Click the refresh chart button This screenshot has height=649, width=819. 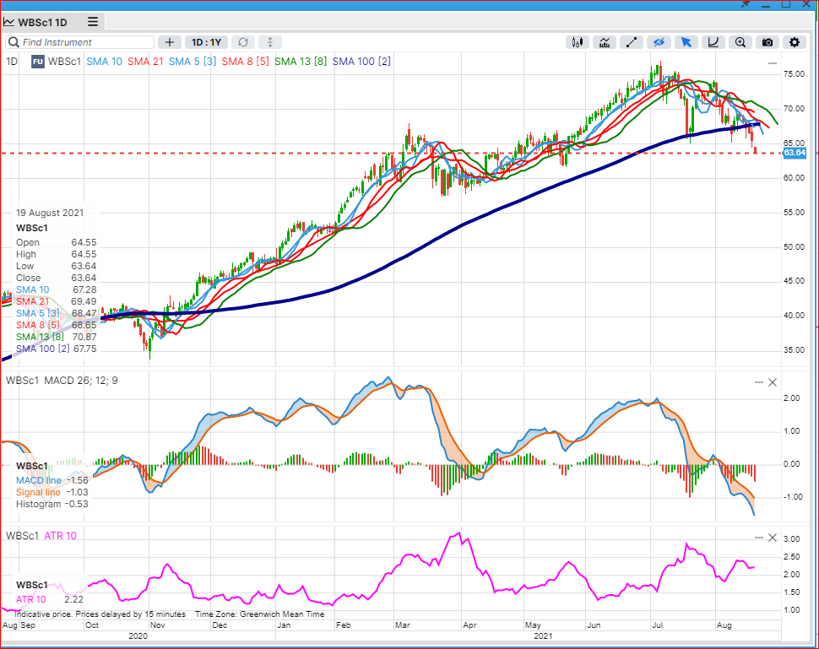tap(243, 42)
